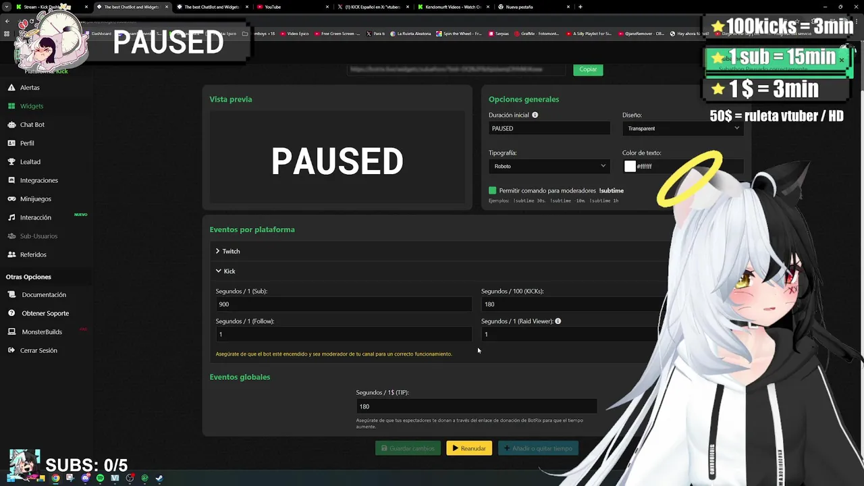Click the white text color swatch
Viewport: 864px width, 486px height.
click(x=630, y=166)
